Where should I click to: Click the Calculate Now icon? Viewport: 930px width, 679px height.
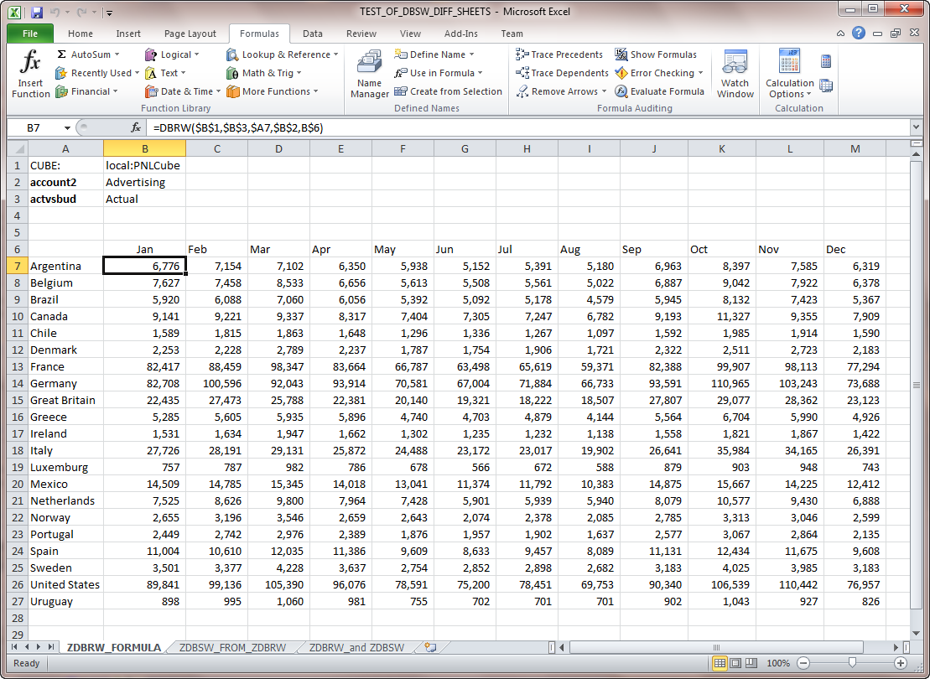point(826,61)
